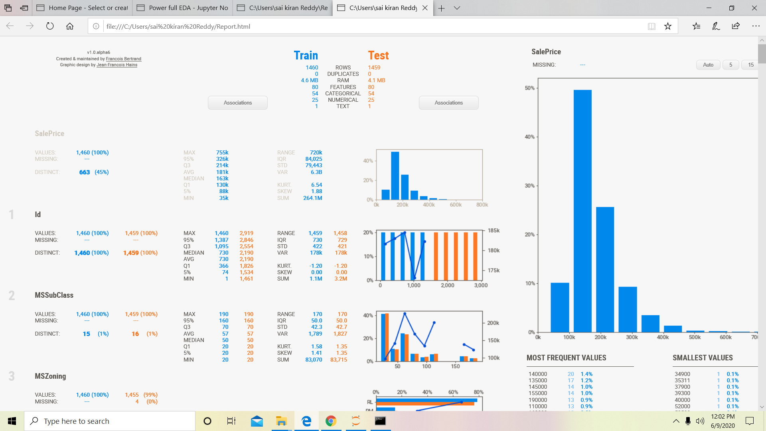Launch Google Chrome from the taskbar
766x431 pixels.
(x=331, y=421)
